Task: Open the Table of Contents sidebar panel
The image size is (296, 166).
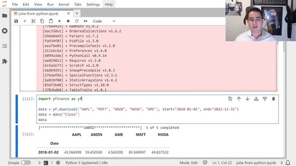Action: click(x=5, y=46)
